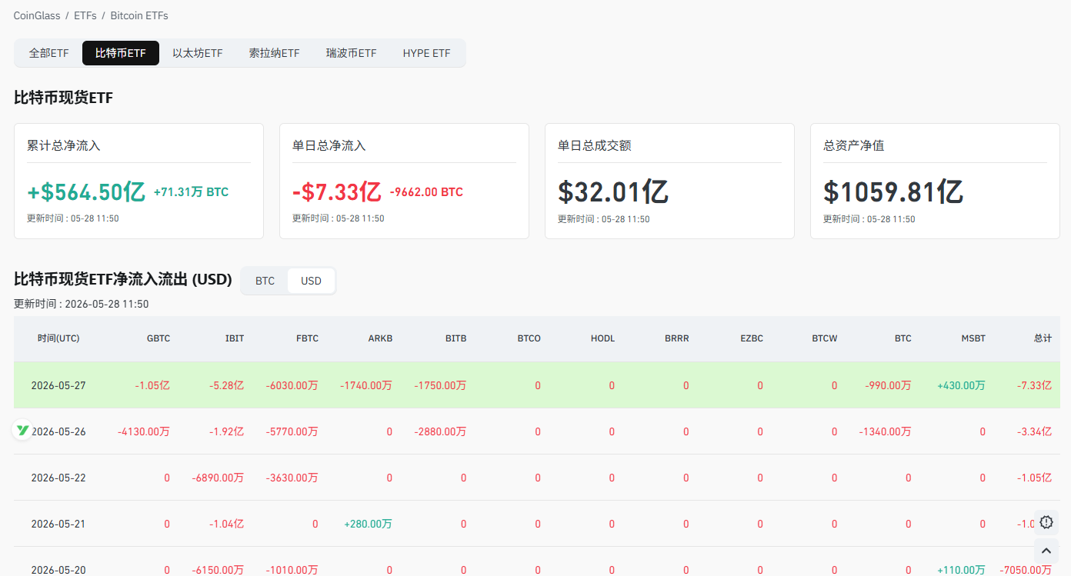Go to CoinGlass breadcrumb link
Screen dimensions: 1071x576
(37, 15)
